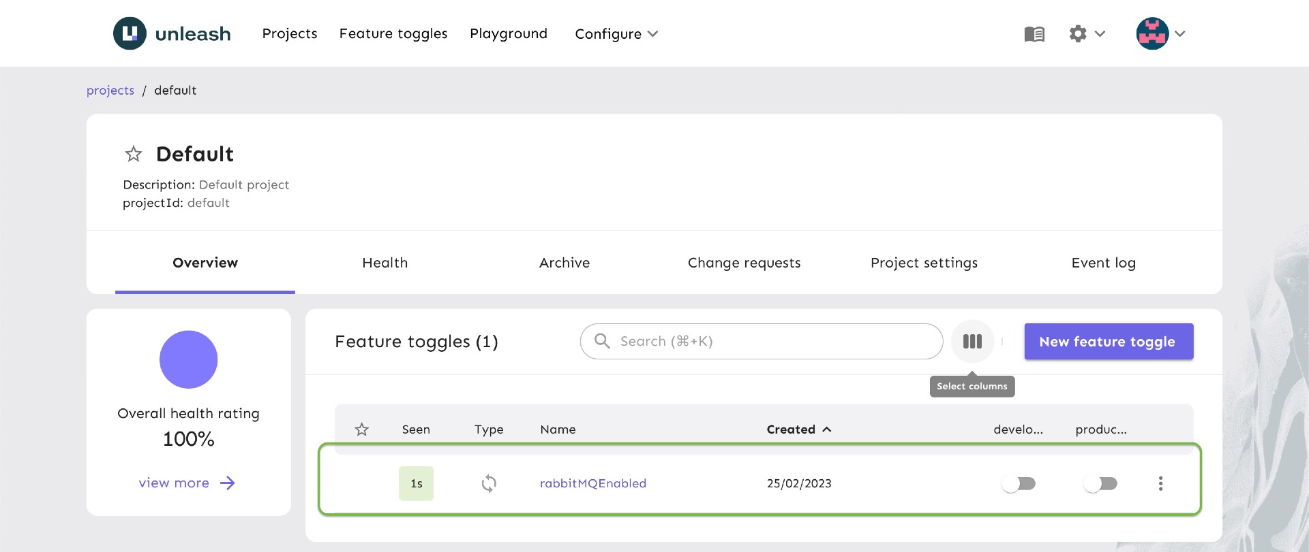Switch to the Change requests tab
1309x552 pixels.
[744, 263]
